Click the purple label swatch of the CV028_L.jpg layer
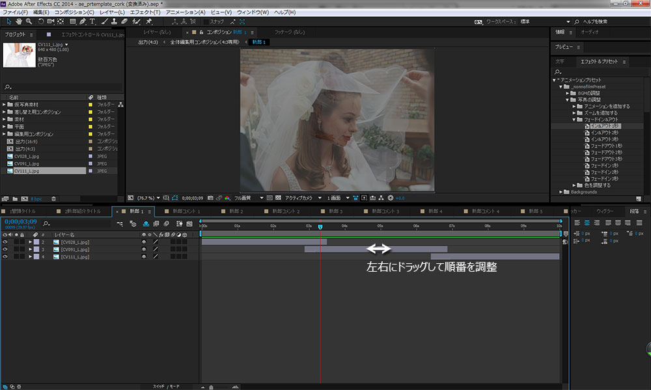Screen dimensions: 651x390 36,242
